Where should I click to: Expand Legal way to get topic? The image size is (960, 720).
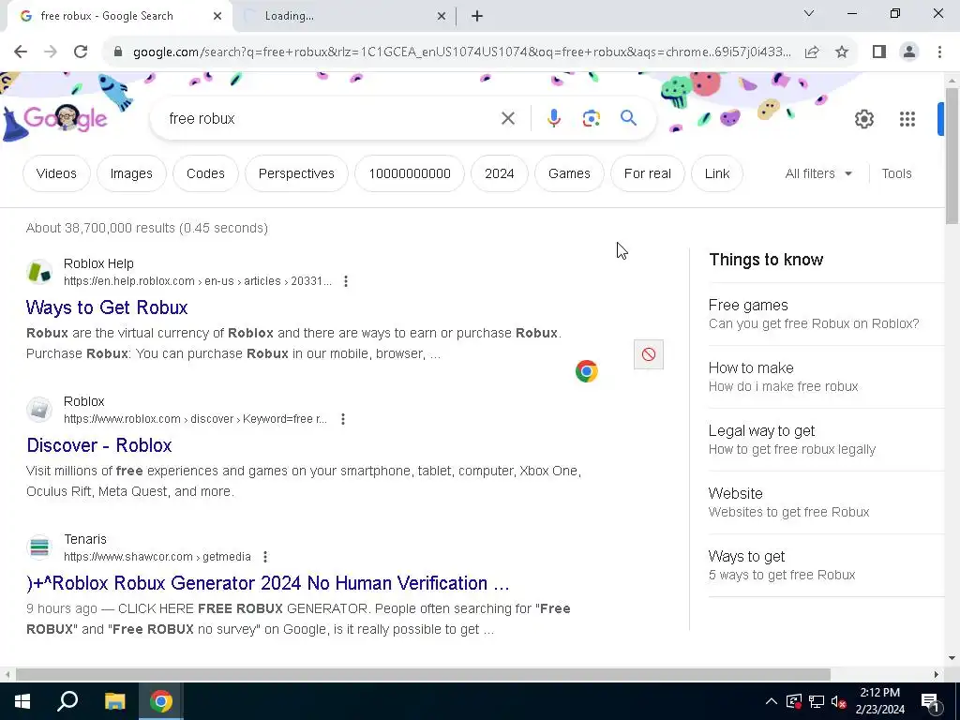pos(827,440)
